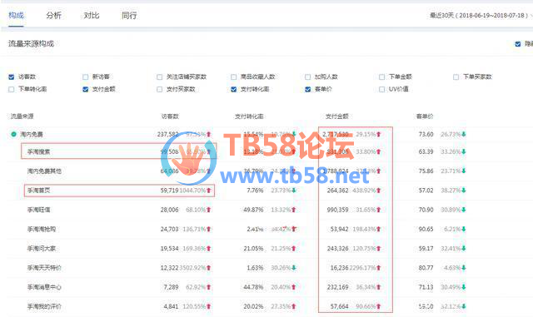533x317 pixels.
Task: Uncheck the 访客数 metric checkbox
Action: pos(11,77)
